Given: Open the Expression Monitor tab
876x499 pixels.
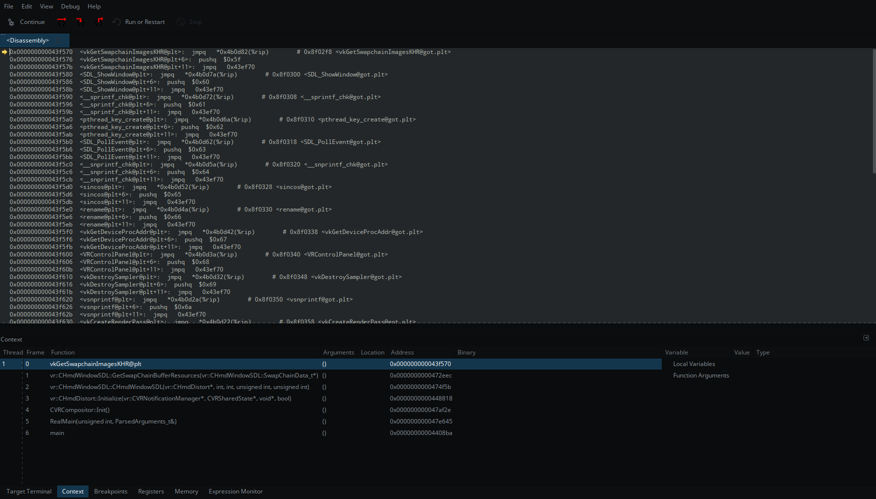Looking at the screenshot, I should pyautogui.click(x=235, y=491).
